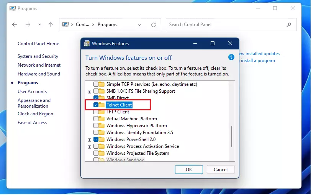Click Windows Projected File System folder icon

pos(101,153)
